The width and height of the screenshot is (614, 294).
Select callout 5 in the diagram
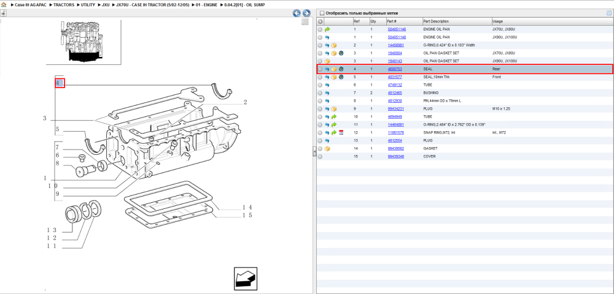pyautogui.click(x=57, y=129)
